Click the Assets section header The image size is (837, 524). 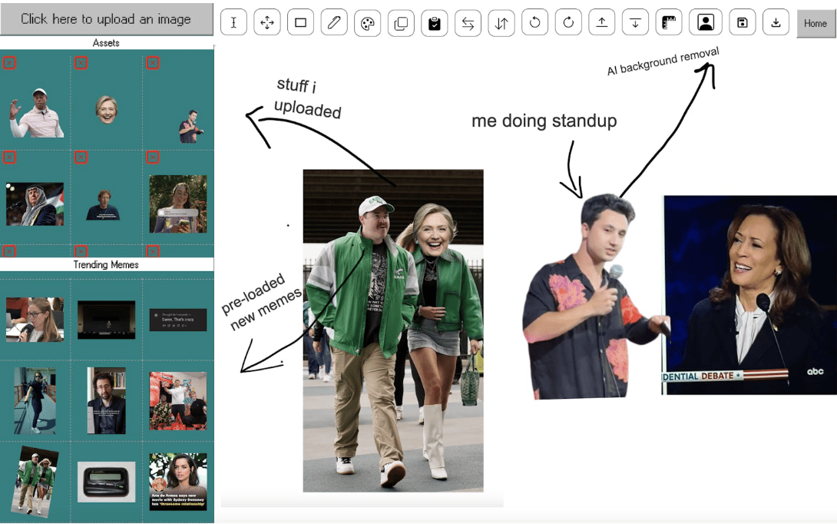[106, 43]
